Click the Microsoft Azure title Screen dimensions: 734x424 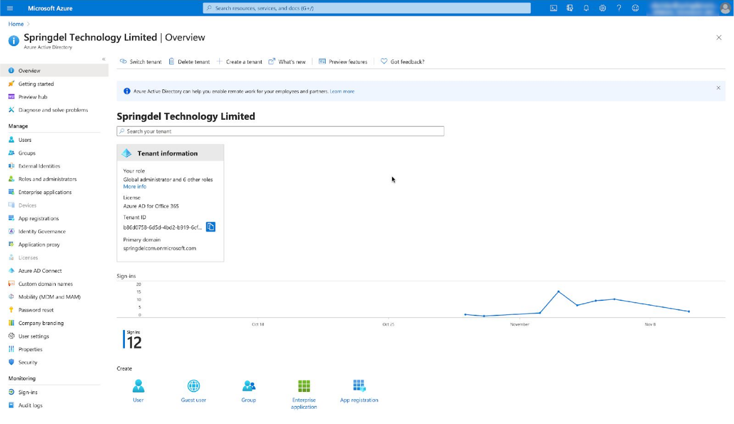(x=50, y=8)
